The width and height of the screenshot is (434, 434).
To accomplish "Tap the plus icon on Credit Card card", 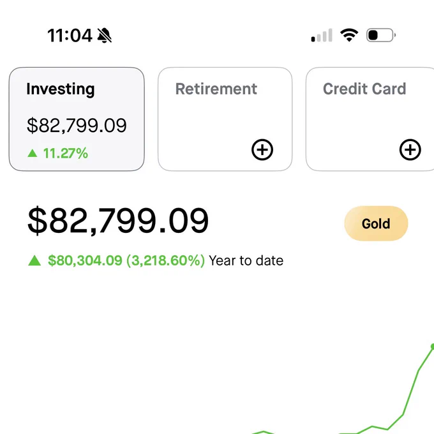I will [410, 149].
